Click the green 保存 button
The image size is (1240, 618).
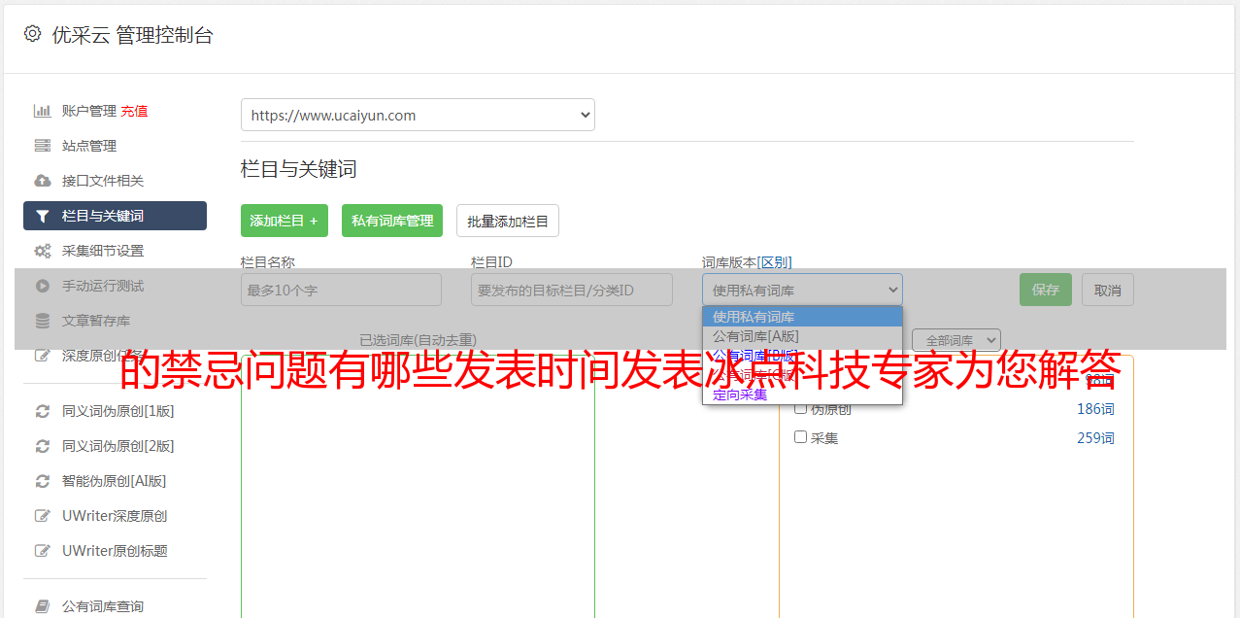click(1046, 290)
